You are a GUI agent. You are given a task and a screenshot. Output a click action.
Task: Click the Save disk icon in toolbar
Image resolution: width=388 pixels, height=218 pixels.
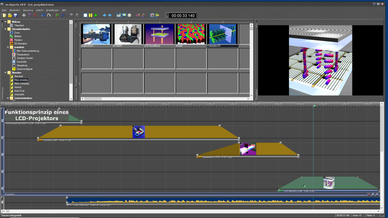[16, 15]
